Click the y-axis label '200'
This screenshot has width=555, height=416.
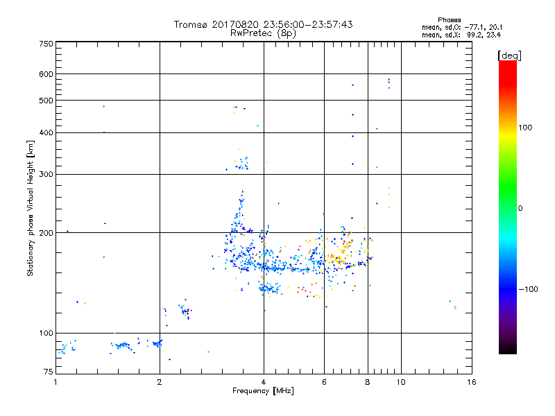[46, 233]
